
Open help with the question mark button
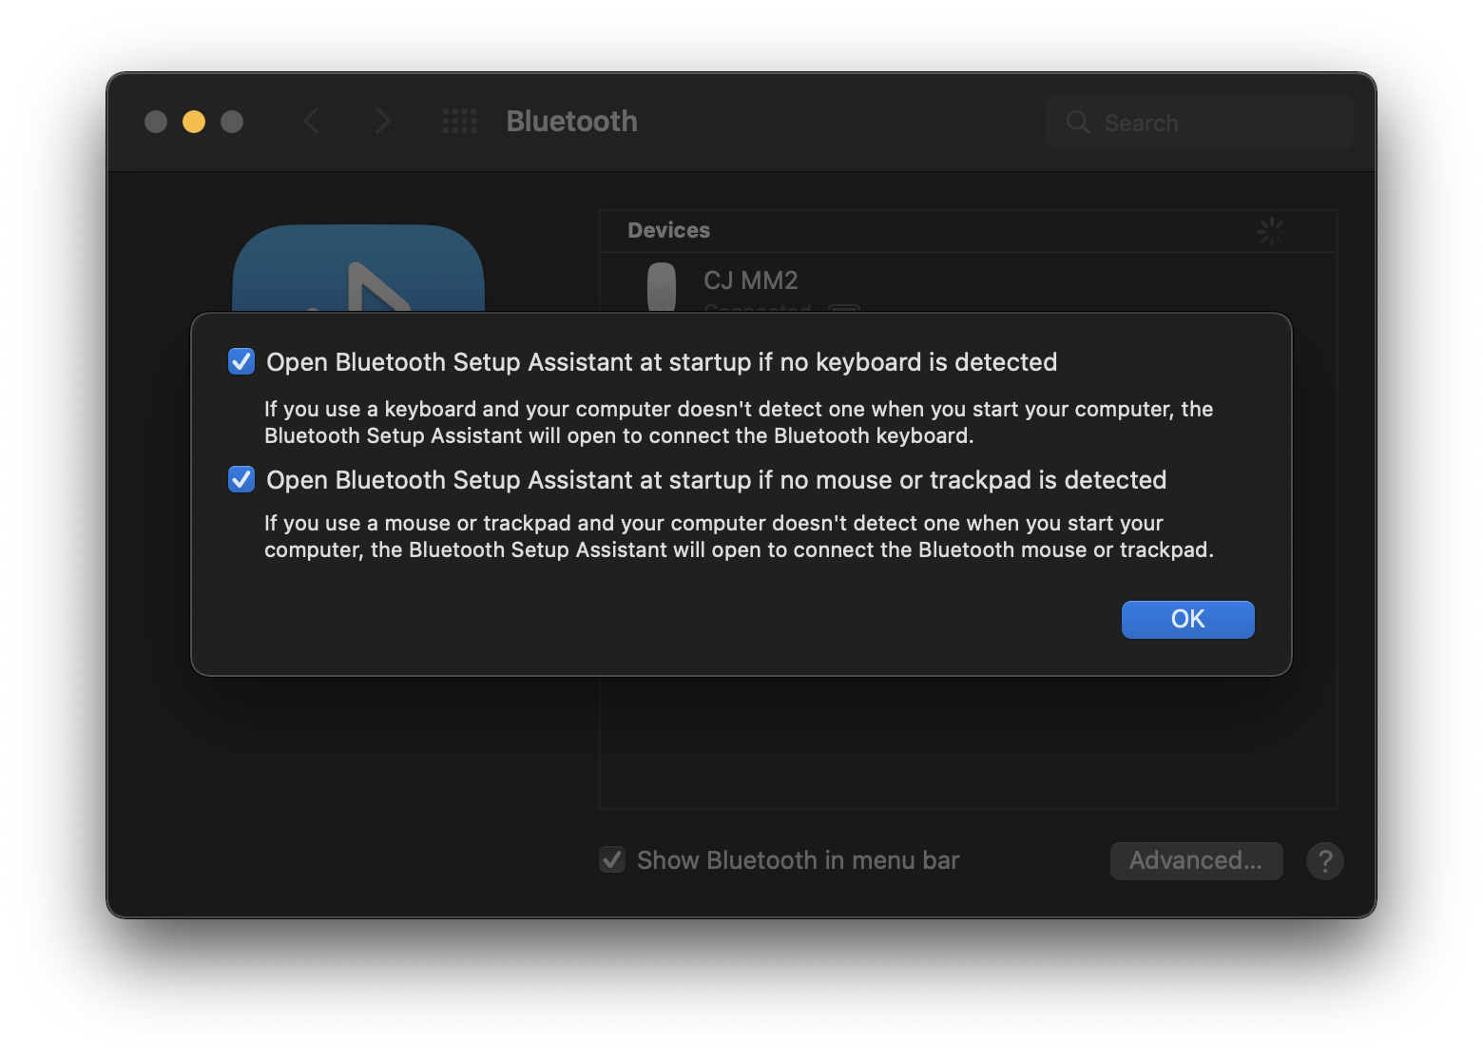coord(1324,861)
